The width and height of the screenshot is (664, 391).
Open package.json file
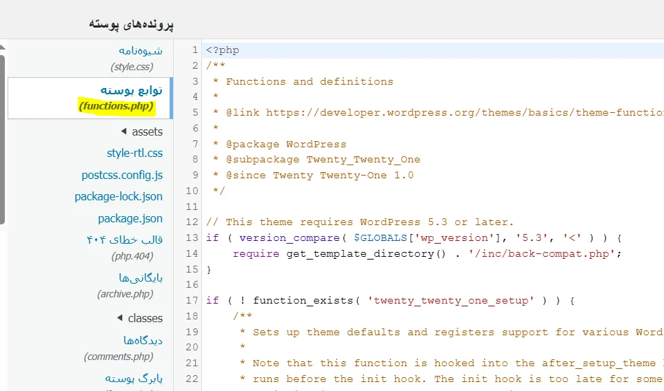click(x=130, y=218)
